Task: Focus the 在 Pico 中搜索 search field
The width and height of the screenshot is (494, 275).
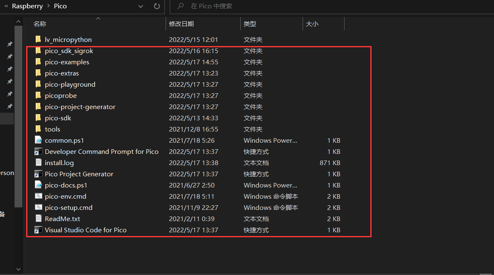Action: [331, 6]
